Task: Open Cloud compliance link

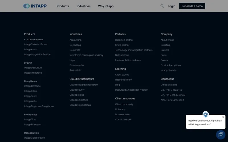Action: click(79, 100)
